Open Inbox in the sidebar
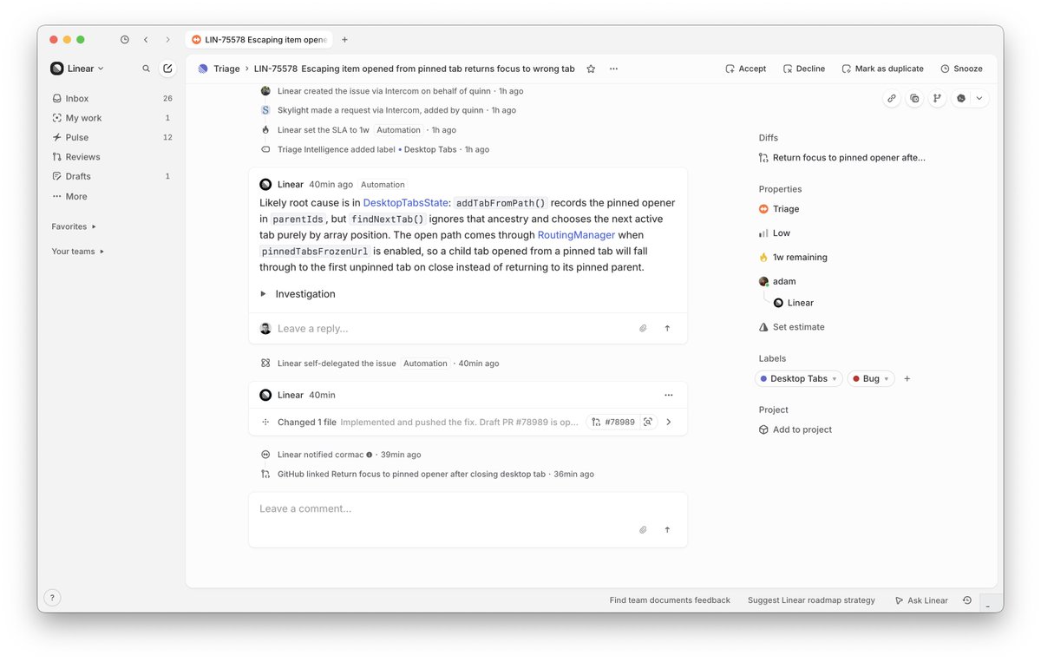 (x=112, y=99)
